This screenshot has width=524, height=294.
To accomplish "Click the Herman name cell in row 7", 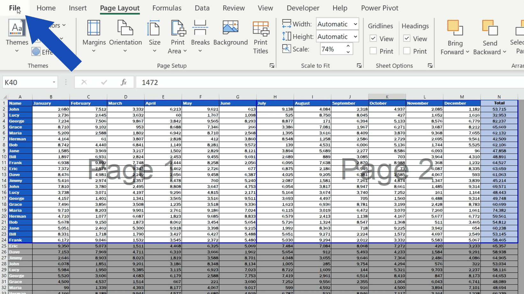I will 20,139.
